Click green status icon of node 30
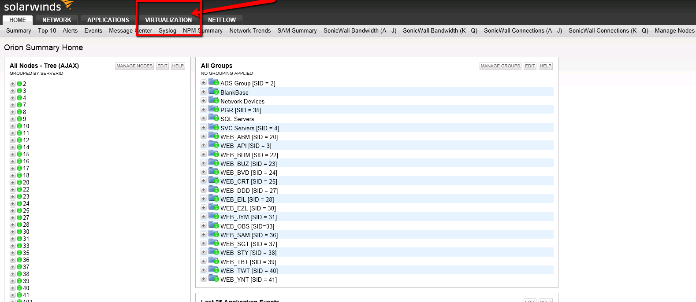The height and width of the screenshot is (302, 696). [19, 232]
